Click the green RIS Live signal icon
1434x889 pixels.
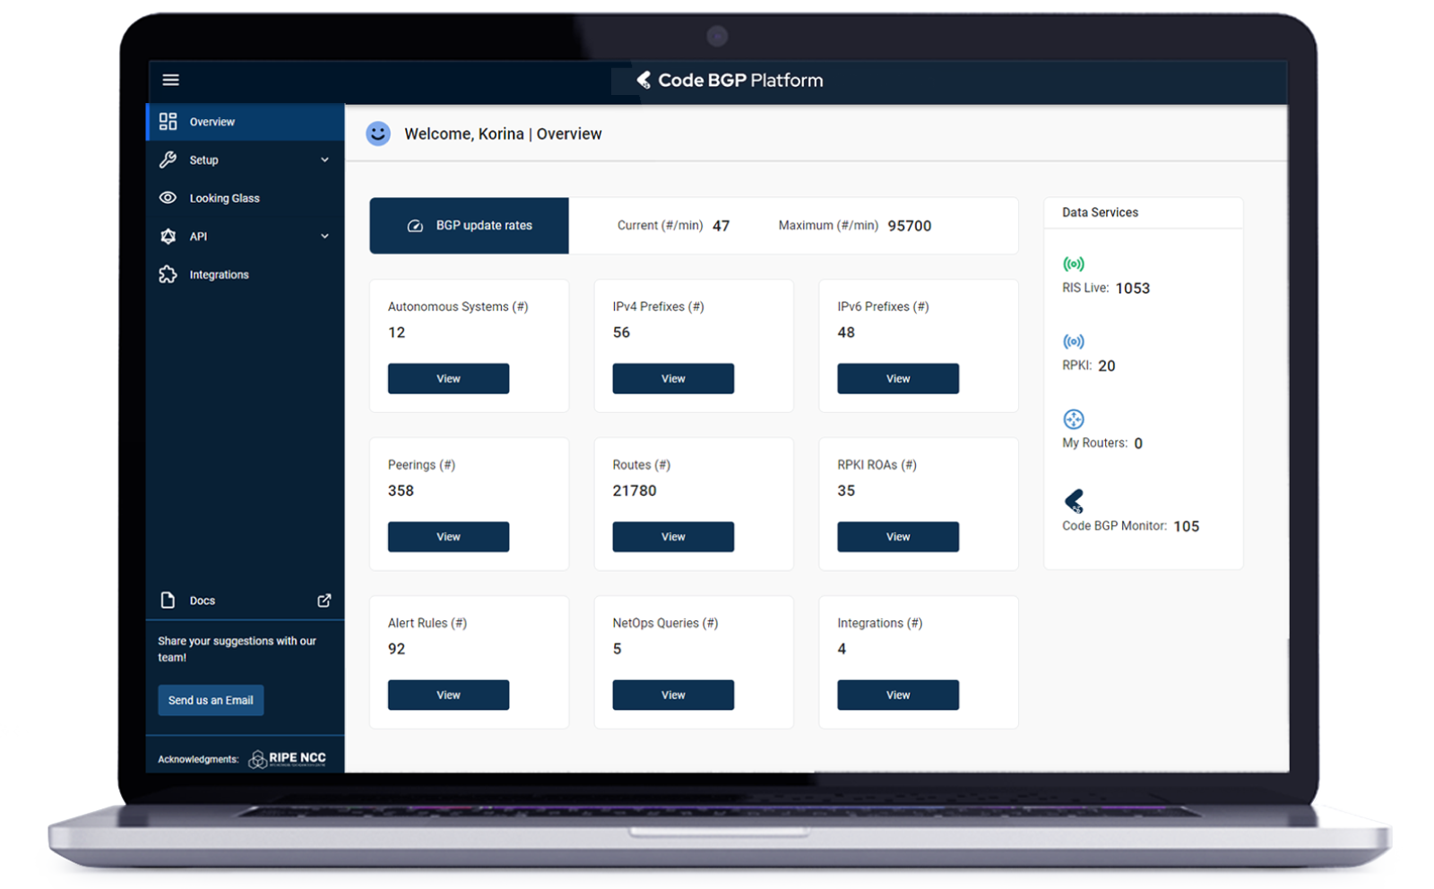(1073, 264)
